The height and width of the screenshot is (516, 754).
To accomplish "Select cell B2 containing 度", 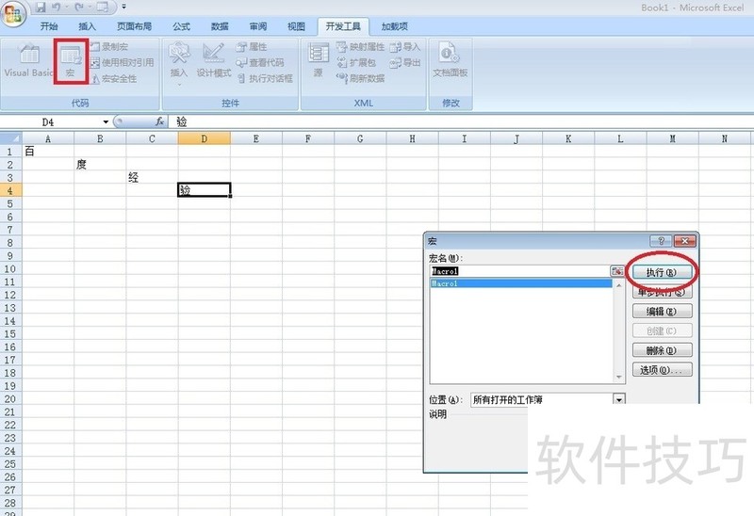I will 100,165.
